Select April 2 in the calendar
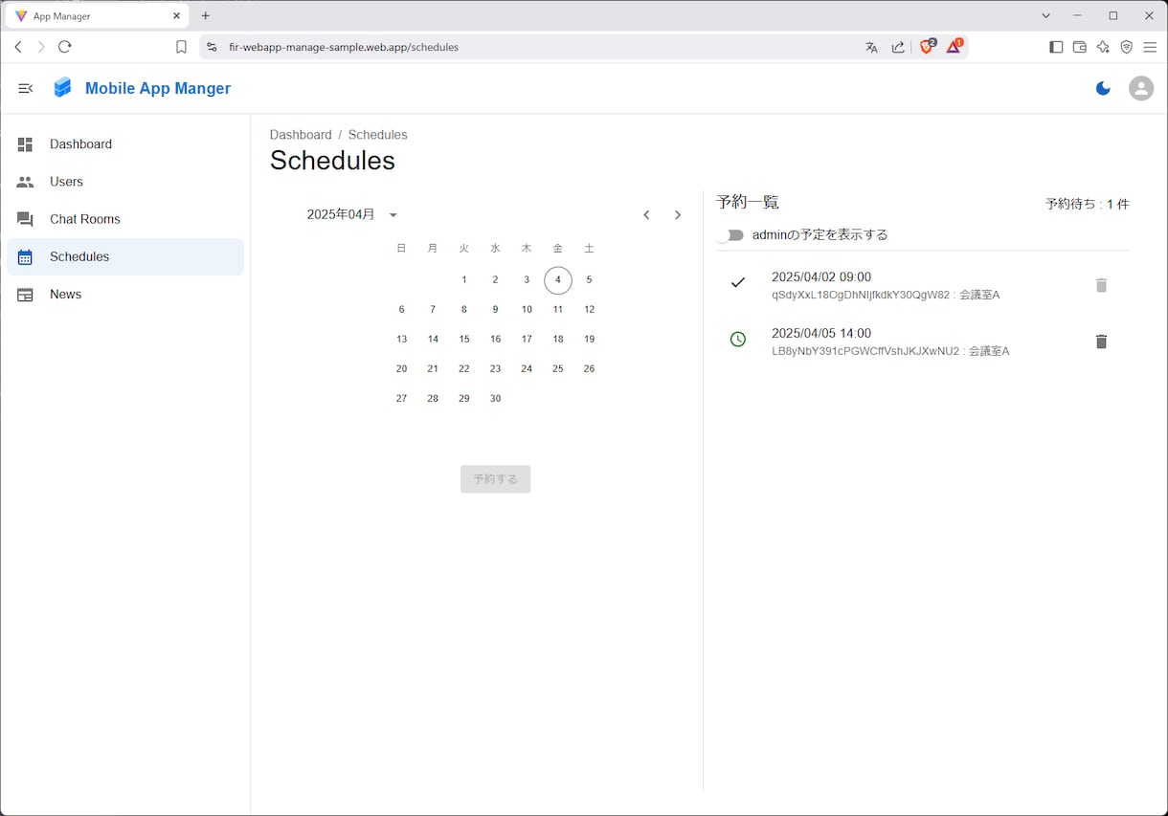1168x816 pixels. coord(495,280)
